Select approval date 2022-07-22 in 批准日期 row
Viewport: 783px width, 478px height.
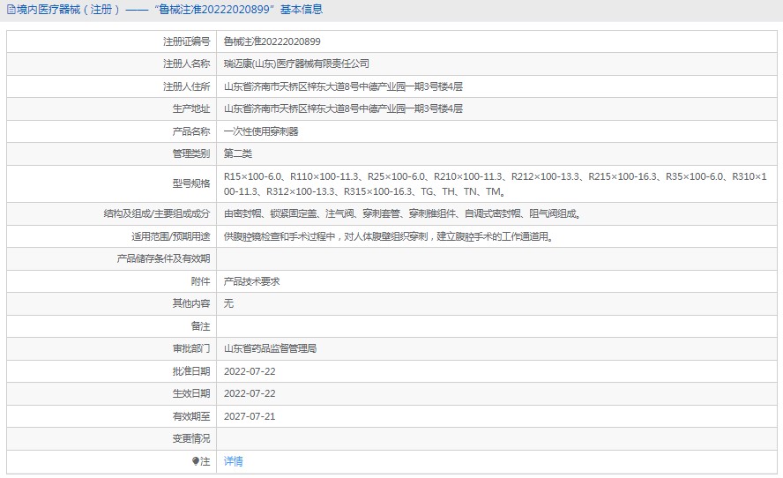pyautogui.click(x=250, y=371)
